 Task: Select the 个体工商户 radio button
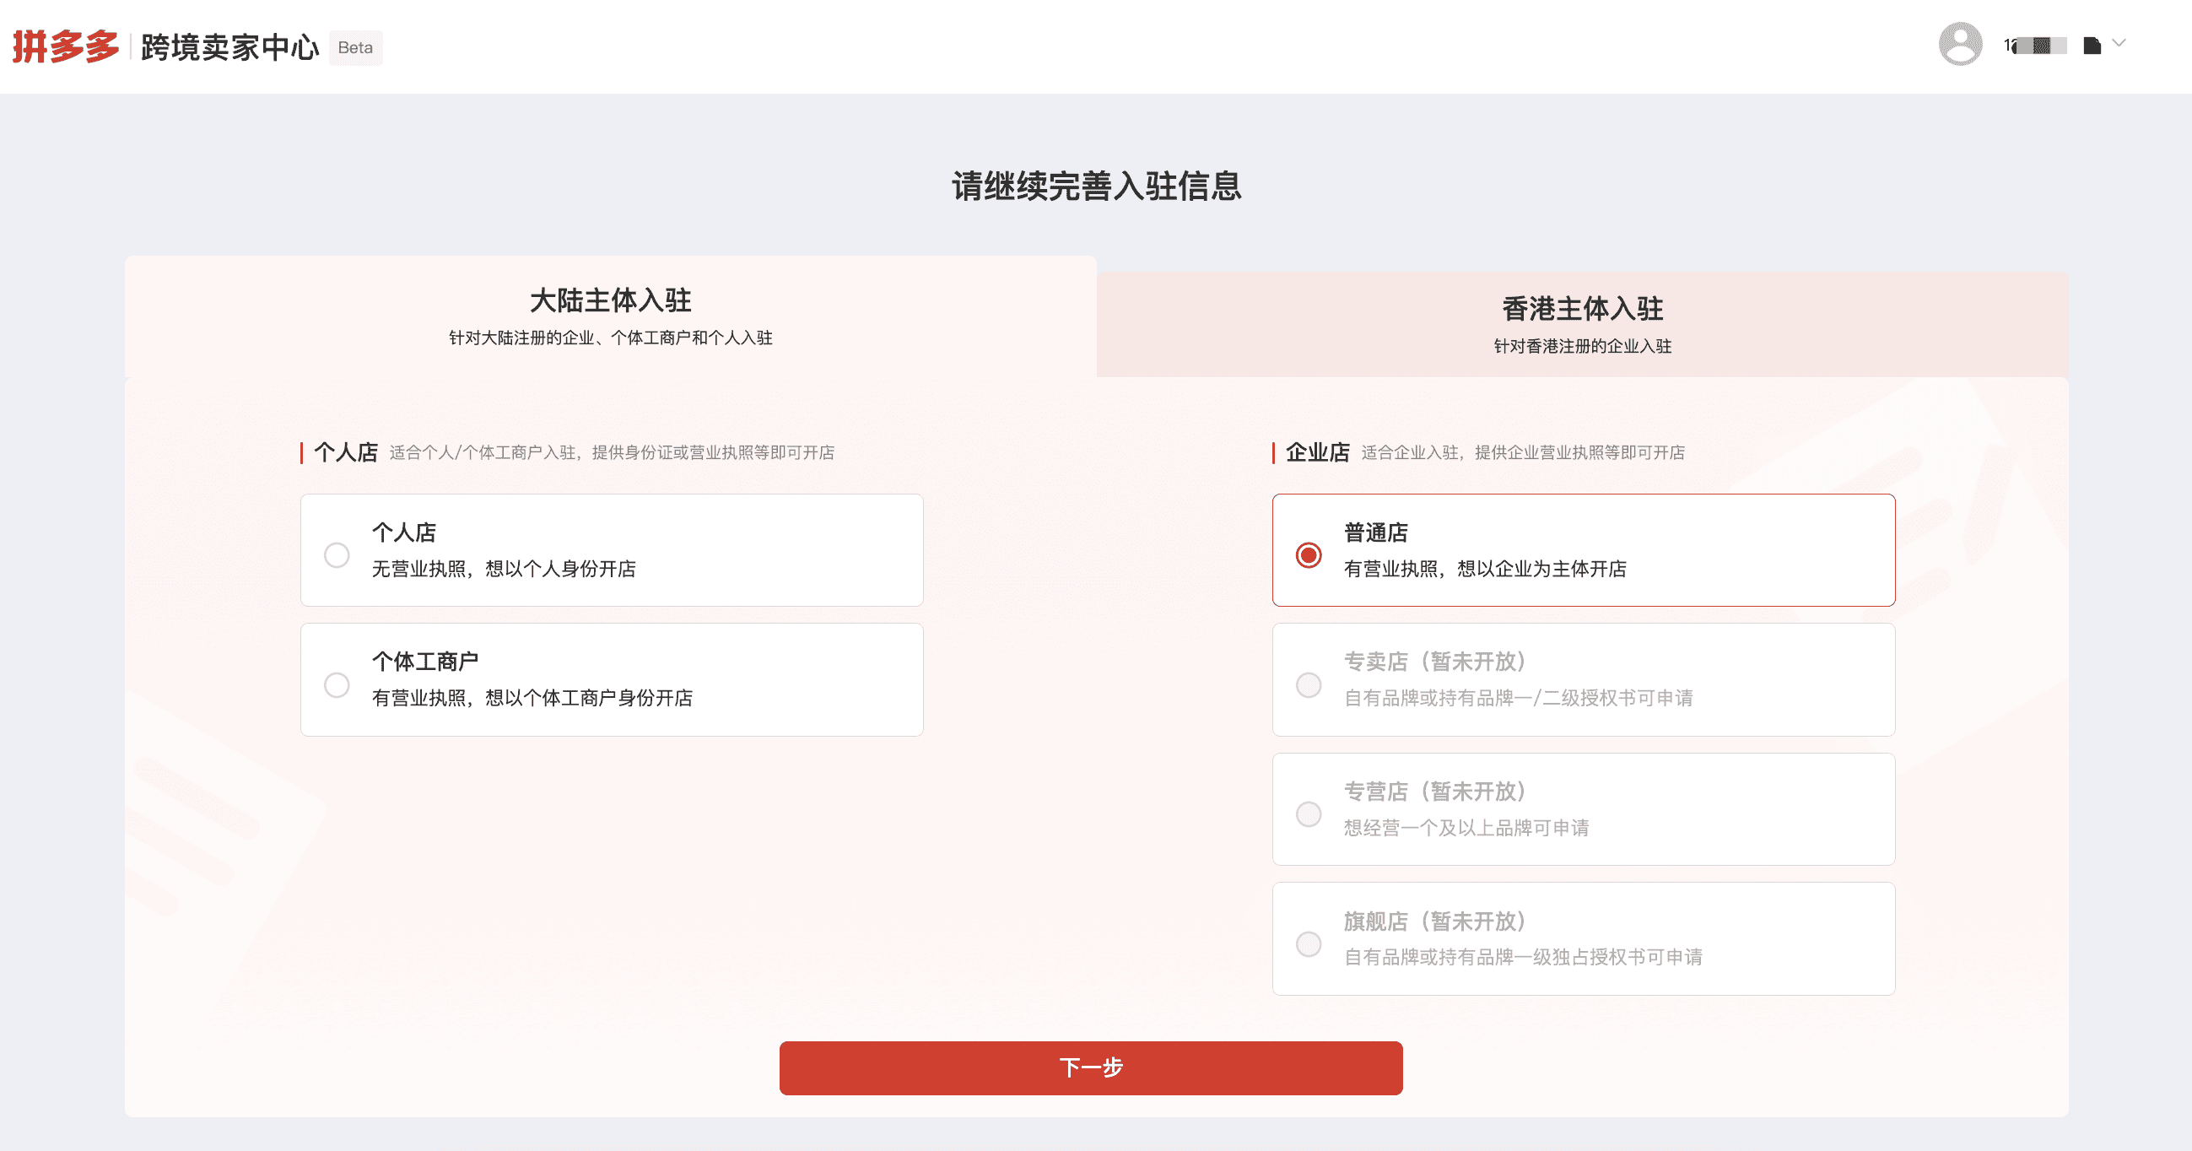(x=337, y=684)
